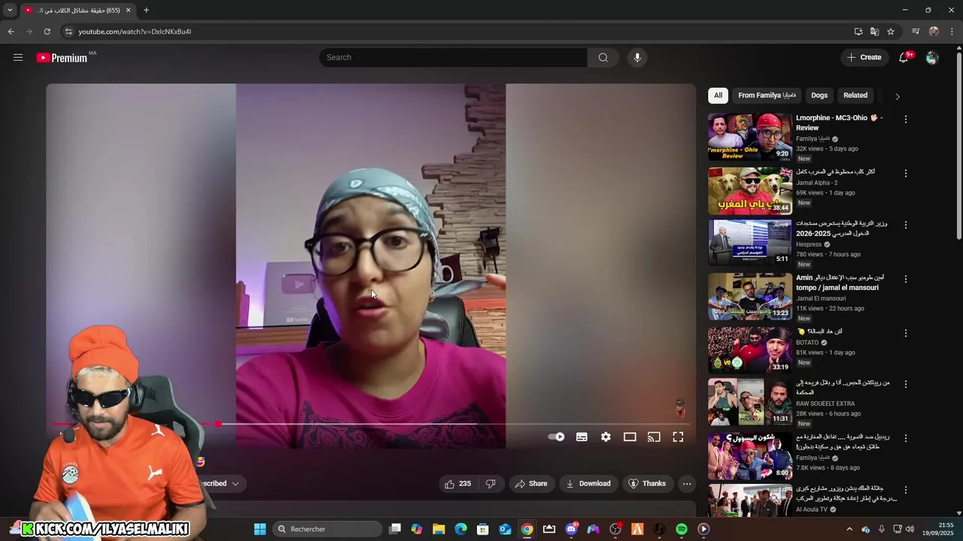This screenshot has width=963, height=541.
Task: Toggle the autoplay switch in player
Action: click(556, 437)
